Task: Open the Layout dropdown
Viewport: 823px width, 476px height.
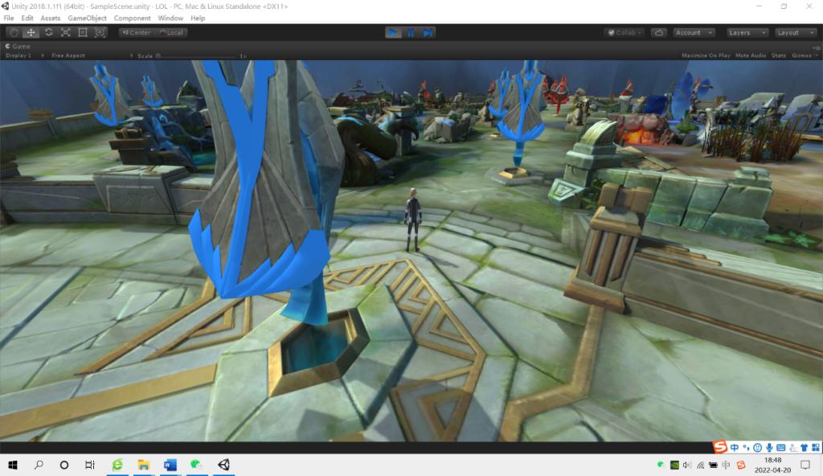Action: pyautogui.click(x=793, y=33)
